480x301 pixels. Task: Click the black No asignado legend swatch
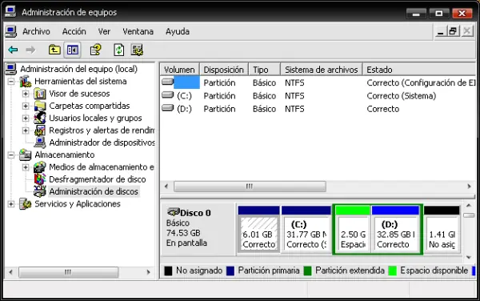[x=168, y=271]
